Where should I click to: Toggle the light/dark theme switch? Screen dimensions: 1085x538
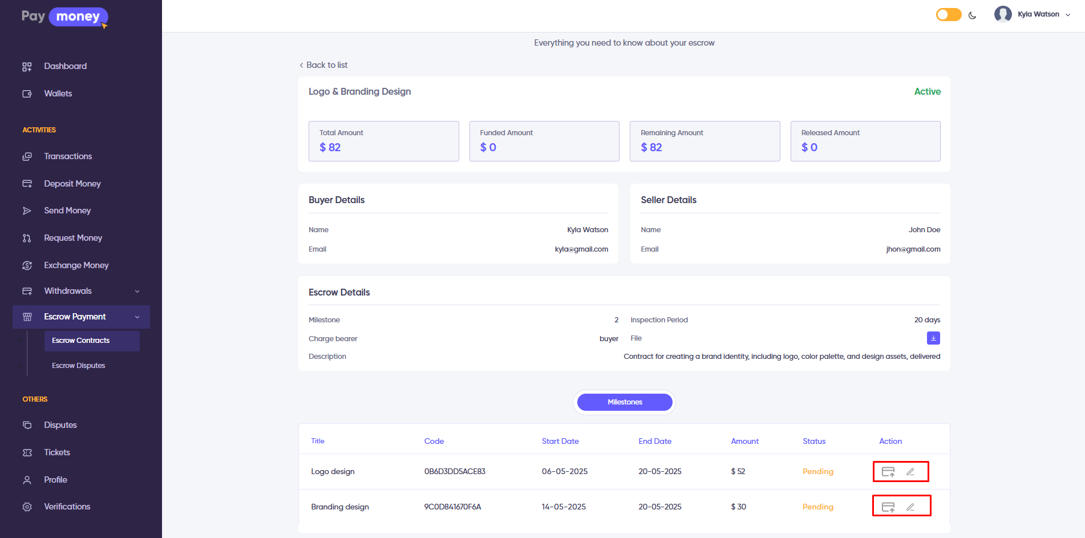[949, 15]
